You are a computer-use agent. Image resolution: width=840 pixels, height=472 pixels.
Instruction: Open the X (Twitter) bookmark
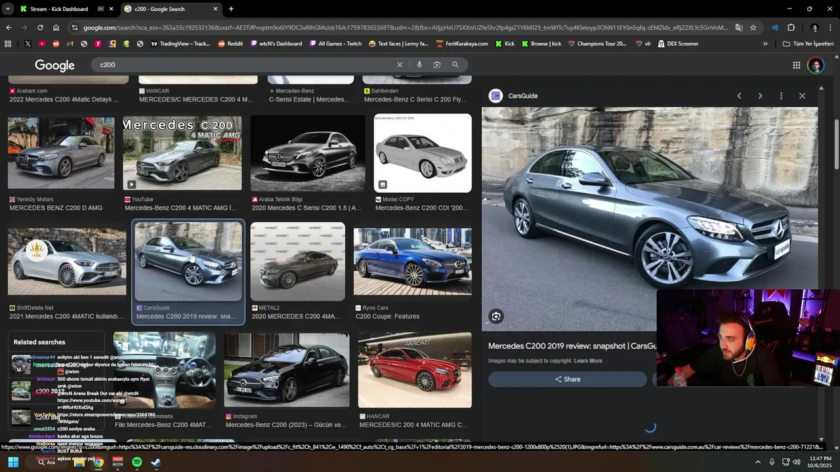[28, 44]
